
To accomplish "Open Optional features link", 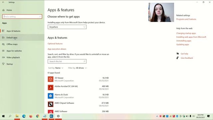I will tap(55, 44).
